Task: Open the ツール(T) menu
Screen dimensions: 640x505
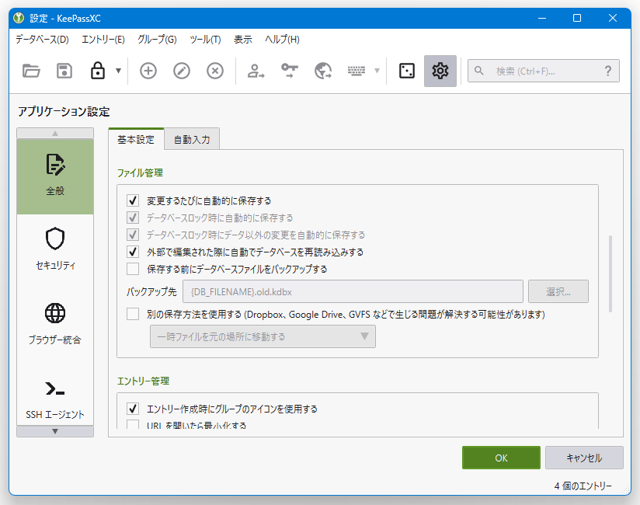Action: pyautogui.click(x=205, y=39)
